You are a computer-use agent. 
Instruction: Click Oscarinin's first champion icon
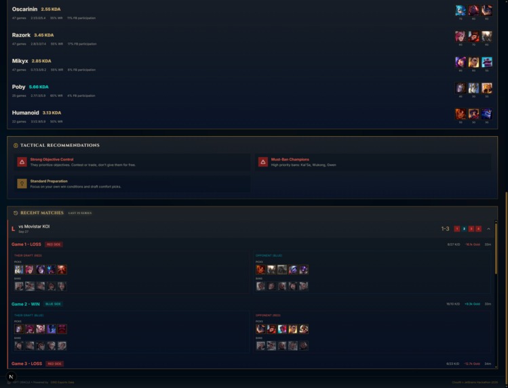click(461, 10)
